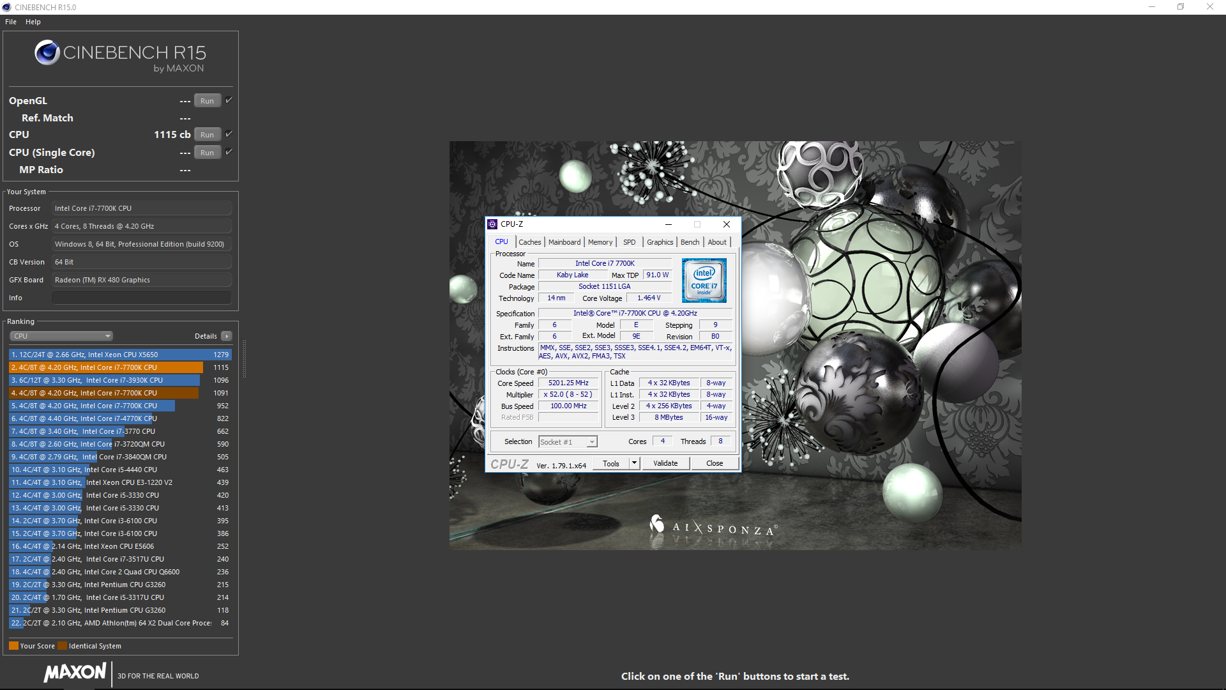Open the Help menu
The width and height of the screenshot is (1226, 690).
tap(33, 22)
